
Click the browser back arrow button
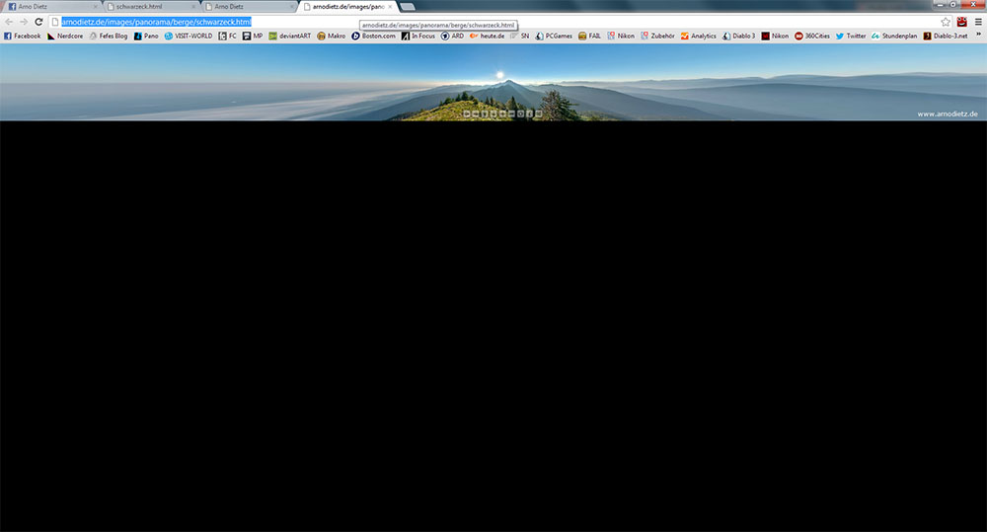9,22
